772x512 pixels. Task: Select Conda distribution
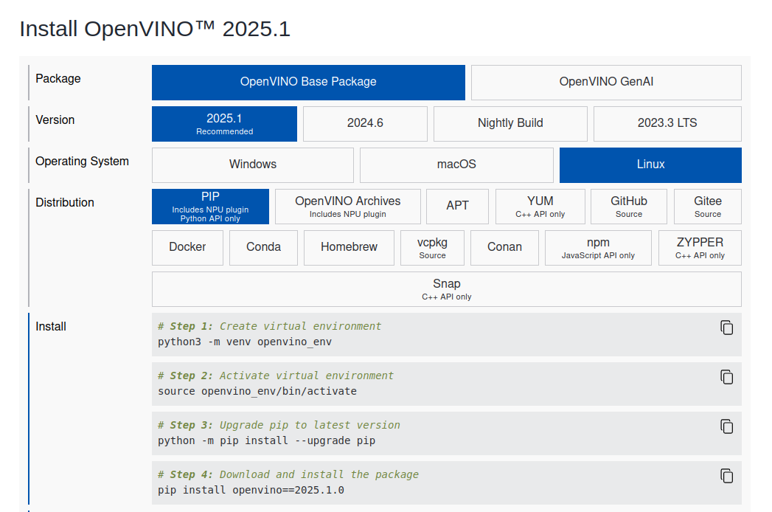click(263, 248)
